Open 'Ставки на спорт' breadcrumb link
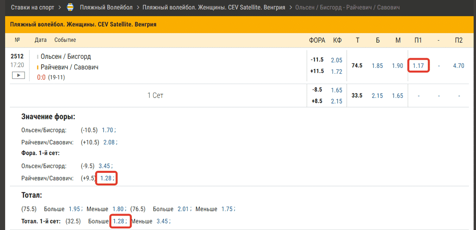The image size is (476, 230). pos(33,8)
